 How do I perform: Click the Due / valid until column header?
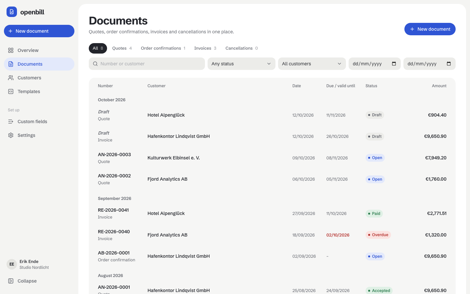coord(341,86)
